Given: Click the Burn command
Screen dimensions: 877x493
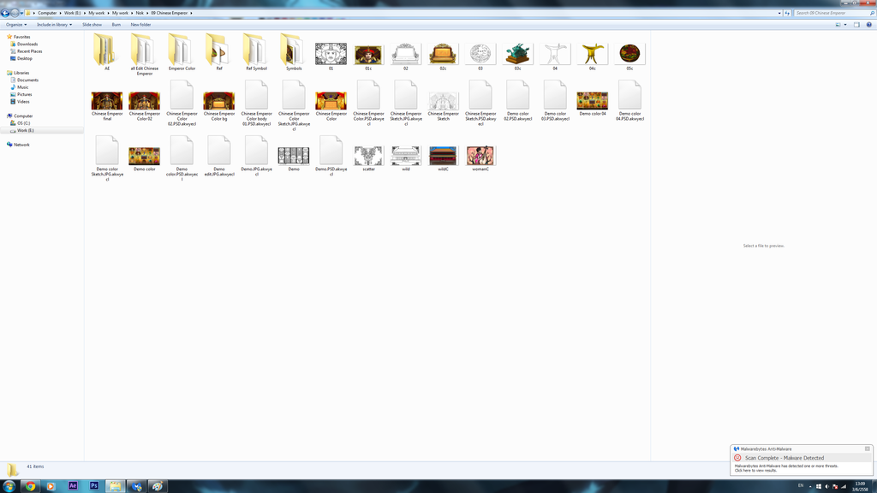Looking at the screenshot, I should pos(116,25).
